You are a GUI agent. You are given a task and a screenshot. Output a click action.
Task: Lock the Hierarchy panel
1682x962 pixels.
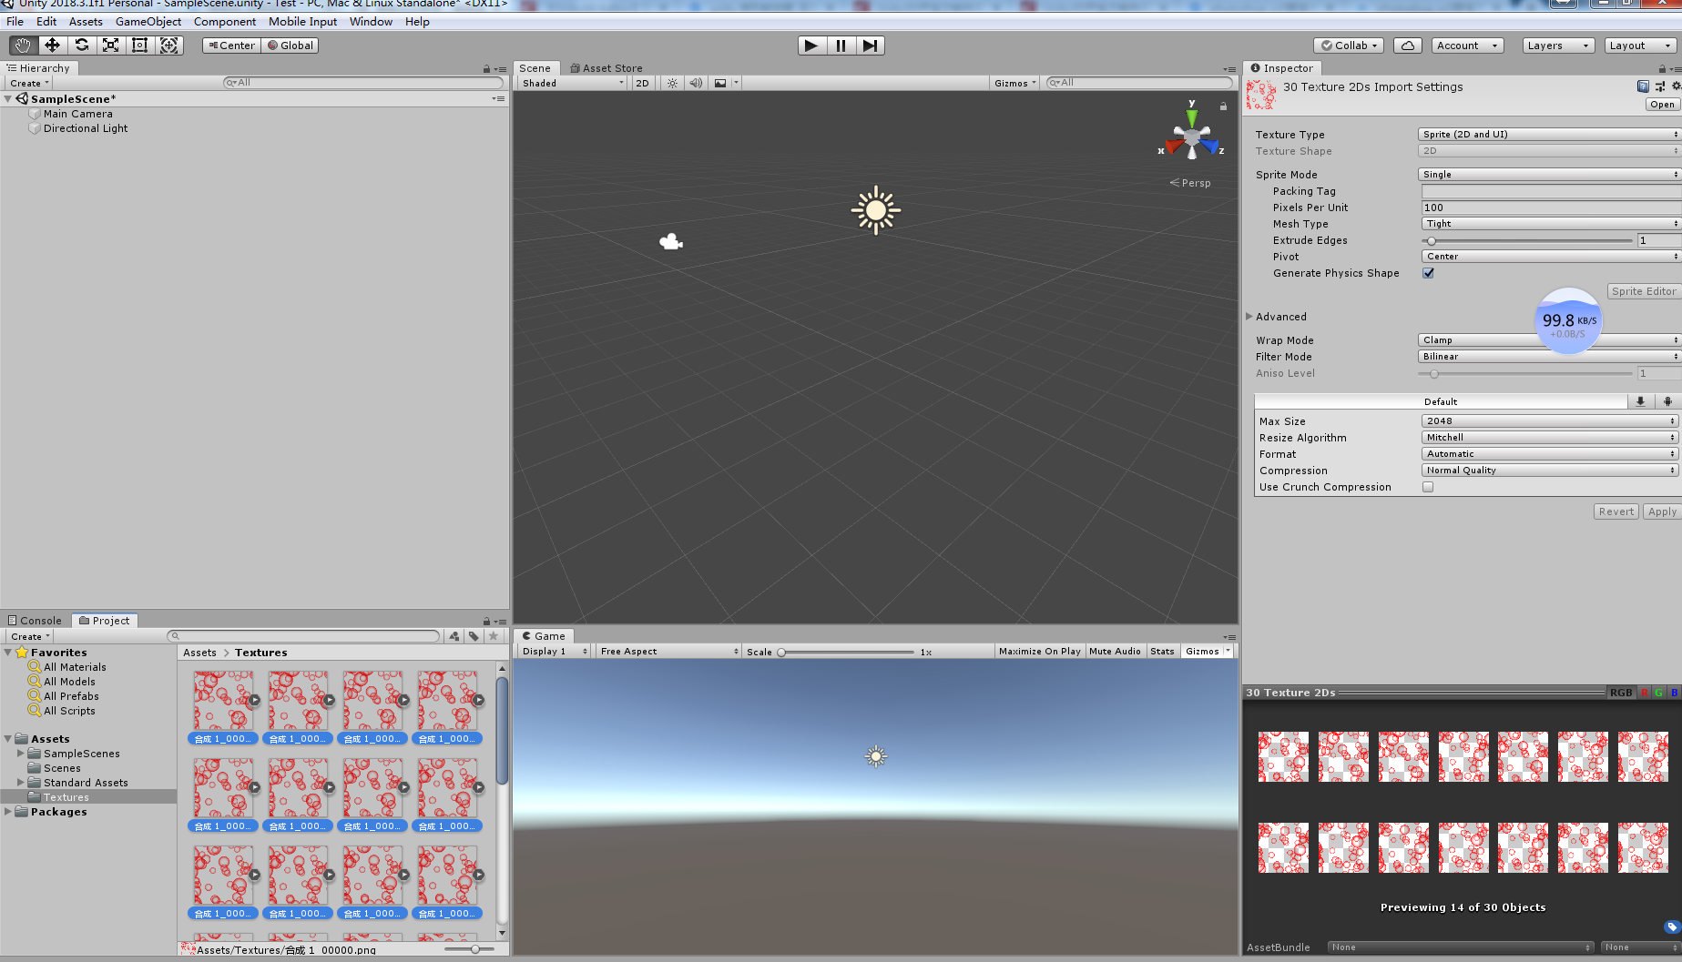tap(486, 69)
